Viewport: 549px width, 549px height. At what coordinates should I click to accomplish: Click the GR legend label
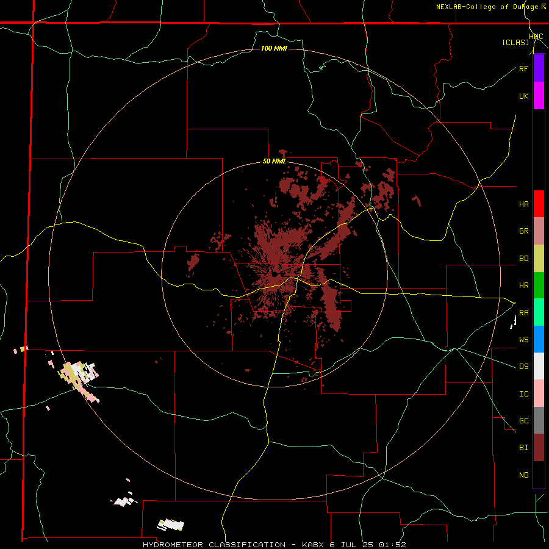(x=523, y=231)
